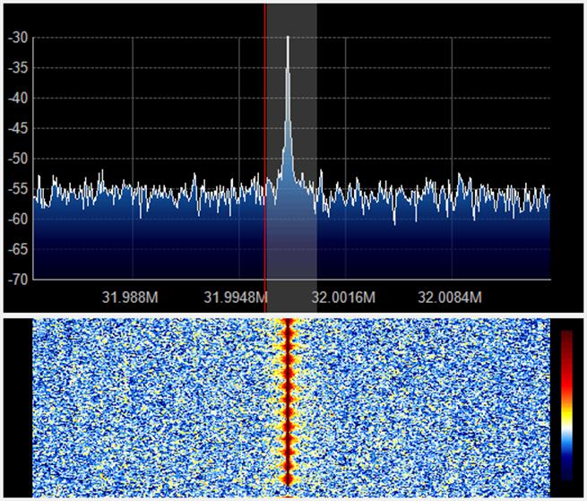
Task: Click the -60 dB scale label
Action: click(x=18, y=219)
